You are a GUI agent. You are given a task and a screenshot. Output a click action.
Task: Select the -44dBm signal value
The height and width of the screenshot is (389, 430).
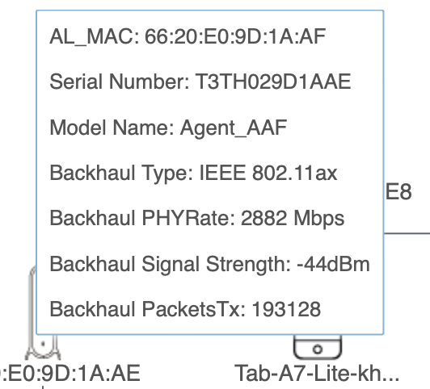[333, 265]
